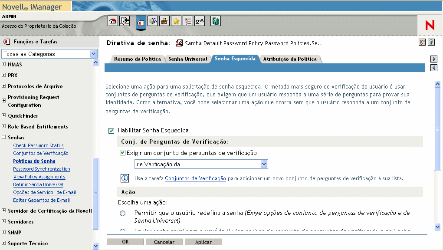Switch to Atribuição da Política tab
This screenshot has width=443, height=250.
tap(290, 59)
